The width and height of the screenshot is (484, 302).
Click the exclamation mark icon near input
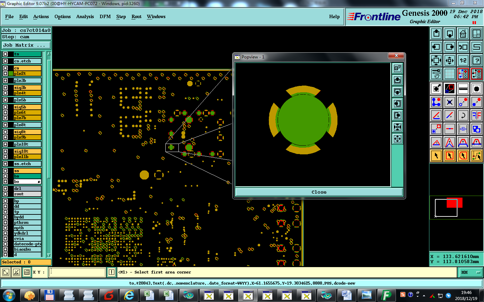point(112,272)
